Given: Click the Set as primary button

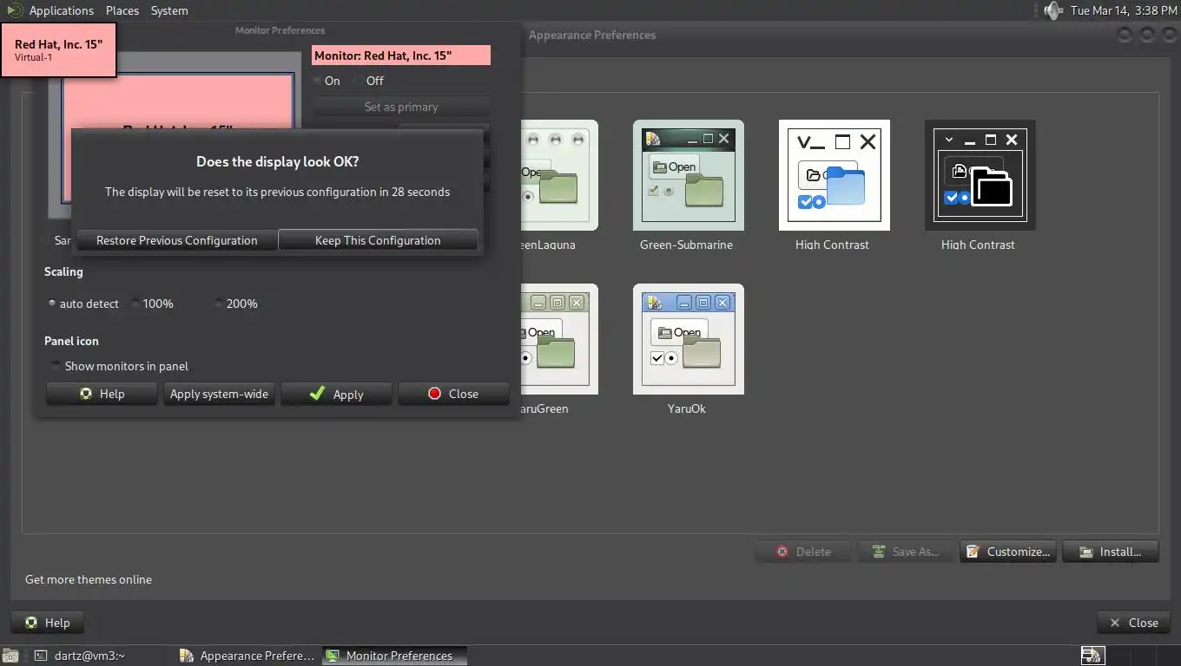Looking at the screenshot, I should [x=401, y=107].
